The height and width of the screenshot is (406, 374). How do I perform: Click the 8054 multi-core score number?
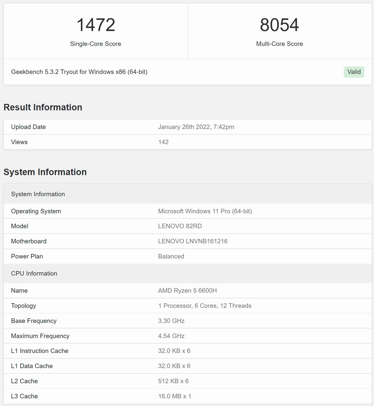[279, 25]
